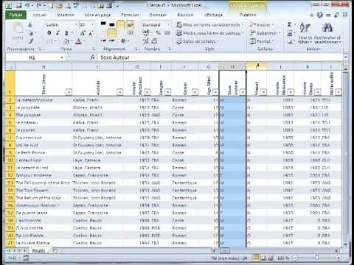Viewport: 354px width, 265px height.
Task: Open Rechercher et sélectionner menu
Action: (x=327, y=32)
